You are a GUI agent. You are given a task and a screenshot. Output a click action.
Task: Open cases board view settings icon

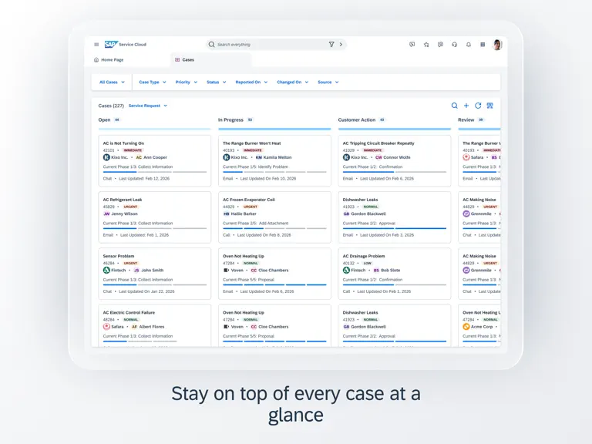[x=489, y=106]
